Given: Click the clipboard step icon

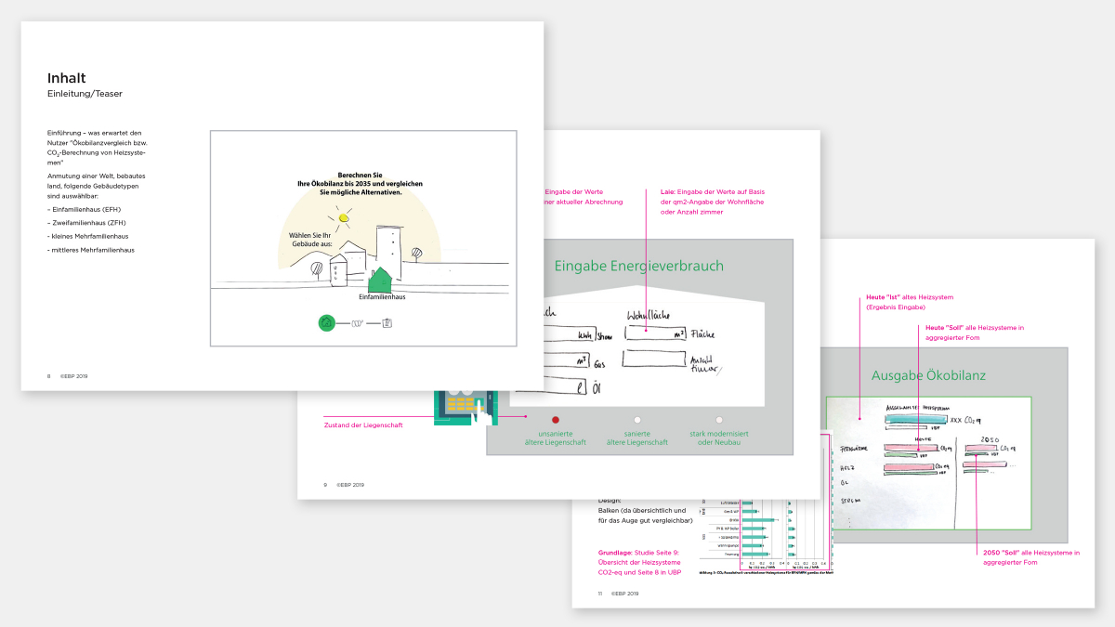Looking at the screenshot, I should [x=387, y=323].
